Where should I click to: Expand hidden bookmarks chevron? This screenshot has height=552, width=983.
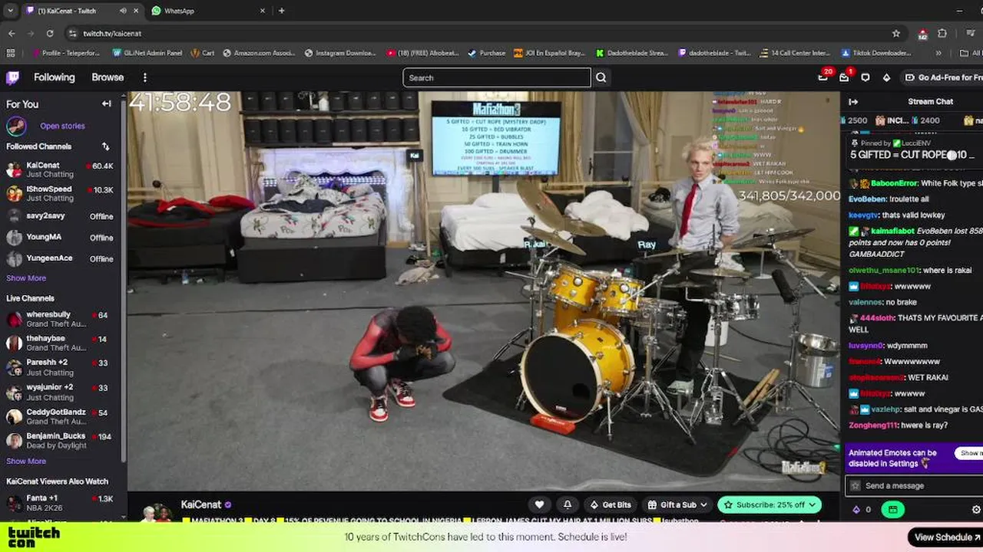click(938, 53)
